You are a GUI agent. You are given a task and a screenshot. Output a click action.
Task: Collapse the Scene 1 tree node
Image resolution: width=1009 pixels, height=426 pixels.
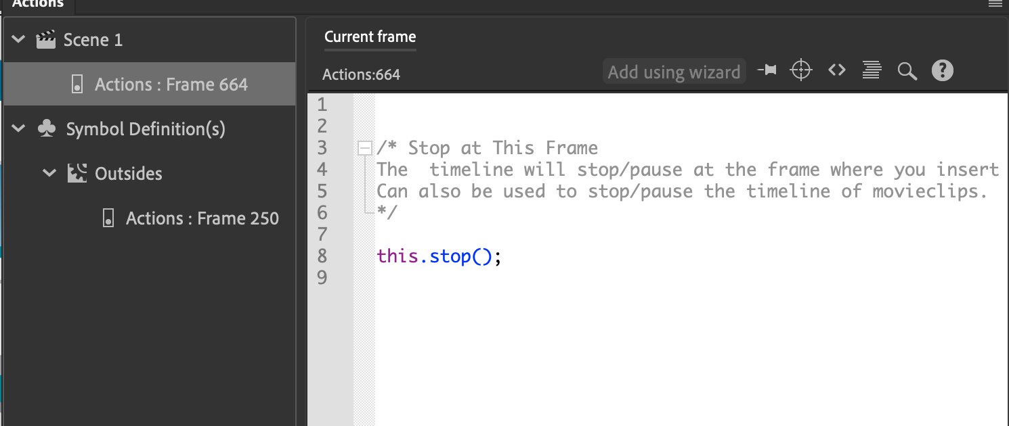[x=18, y=39]
